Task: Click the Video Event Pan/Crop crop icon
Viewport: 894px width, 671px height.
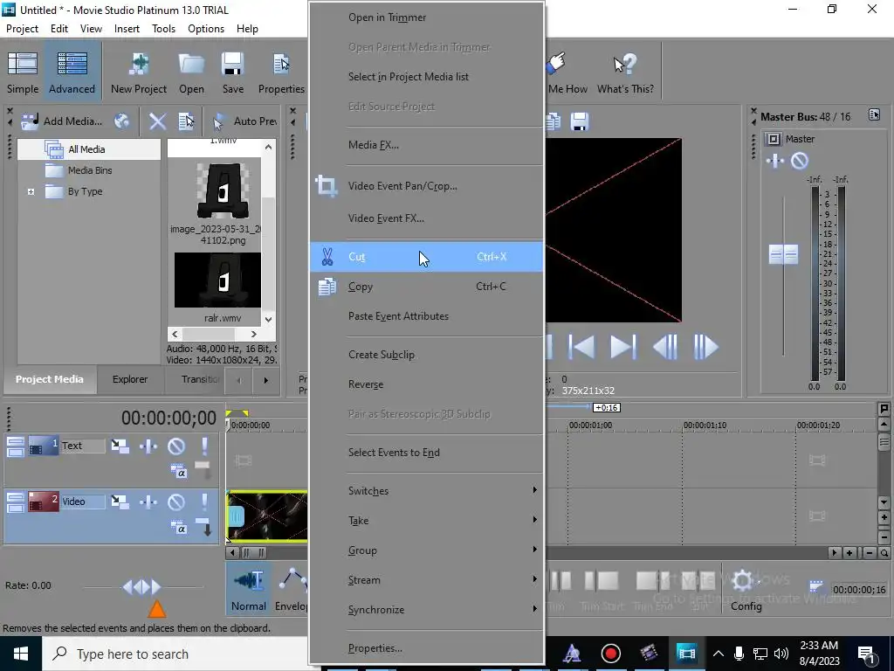Action: [x=327, y=186]
